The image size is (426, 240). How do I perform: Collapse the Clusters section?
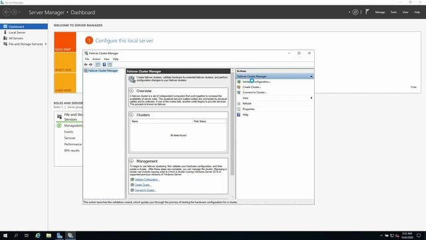point(132,115)
